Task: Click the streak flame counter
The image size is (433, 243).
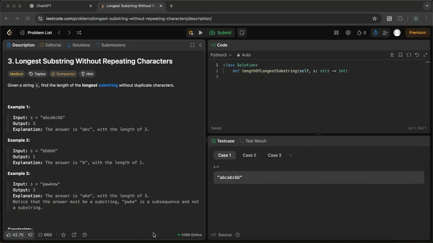Action: coord(361,33)
